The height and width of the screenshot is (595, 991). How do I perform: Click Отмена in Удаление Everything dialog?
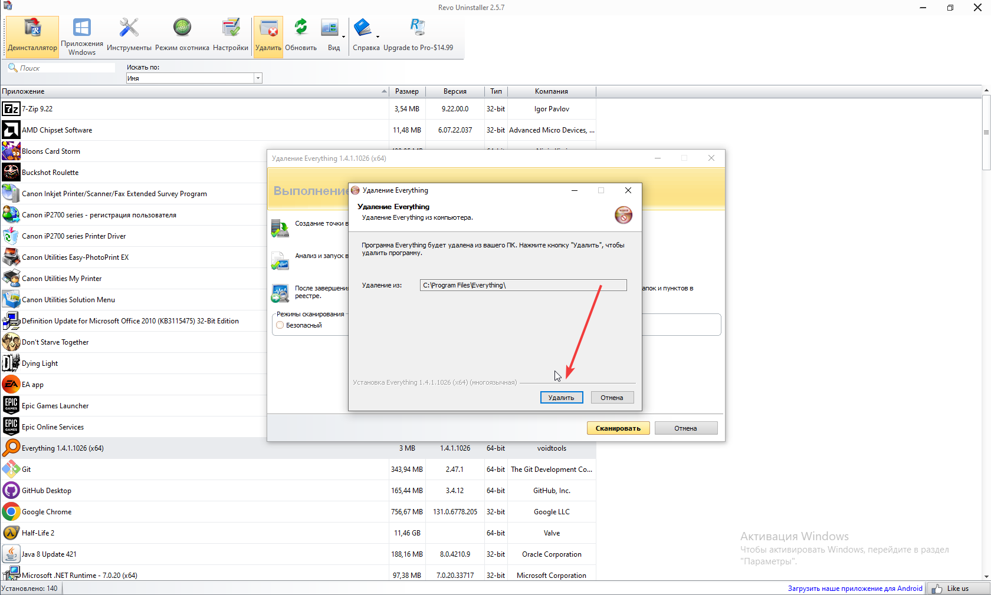pos(612,398)
